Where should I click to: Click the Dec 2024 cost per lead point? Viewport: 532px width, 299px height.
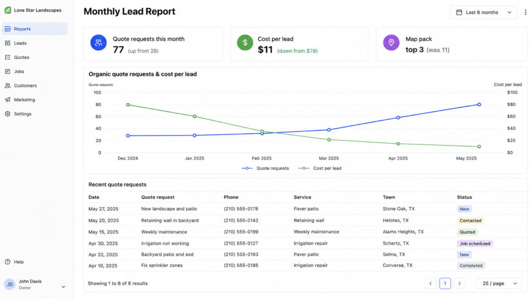click(x=128, y=105)
